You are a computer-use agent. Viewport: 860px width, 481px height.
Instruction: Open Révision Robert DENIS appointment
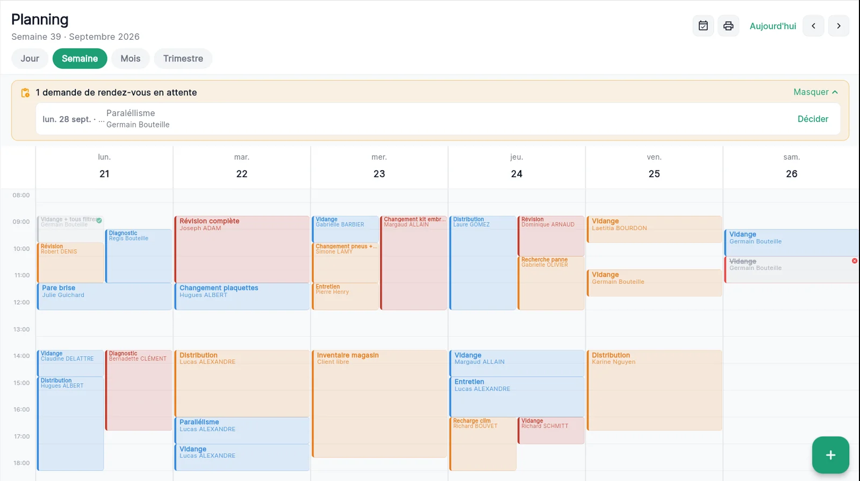pos(70,263)
